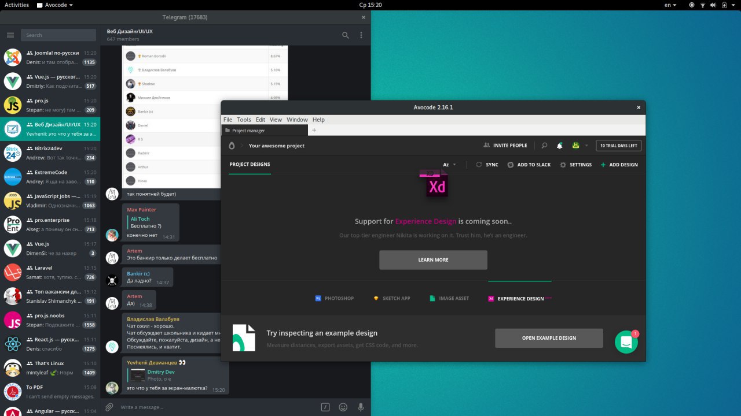Image resolution: width=741 pixels, height=416 pixels.
Task: Click the Telegram chat search field
Action: tap(58, 35)
